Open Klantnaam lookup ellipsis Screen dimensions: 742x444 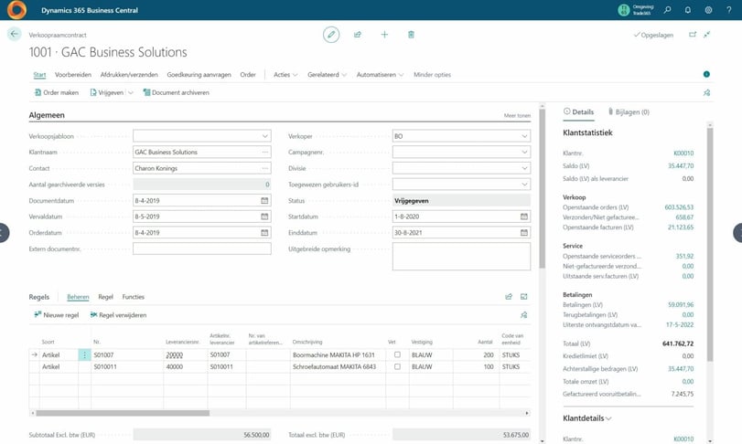click(265, 152)
